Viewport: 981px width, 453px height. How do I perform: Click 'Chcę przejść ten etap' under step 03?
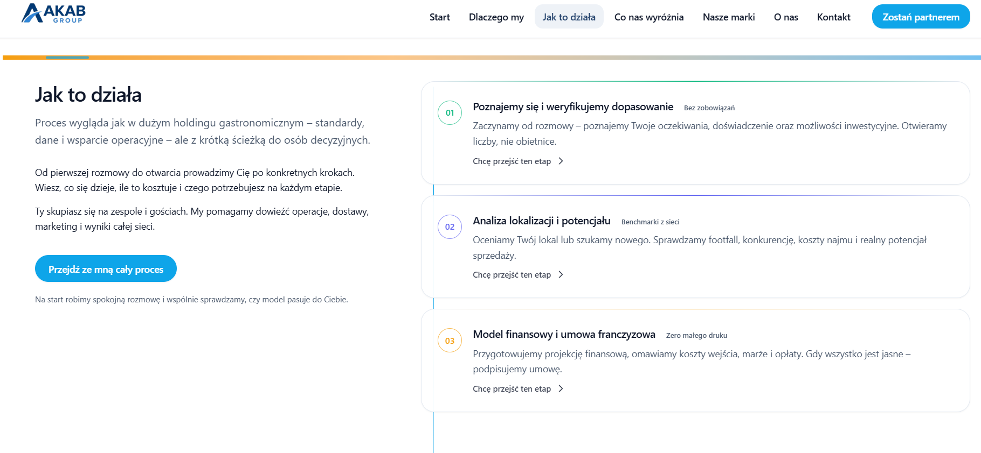(x=512, y=389)
